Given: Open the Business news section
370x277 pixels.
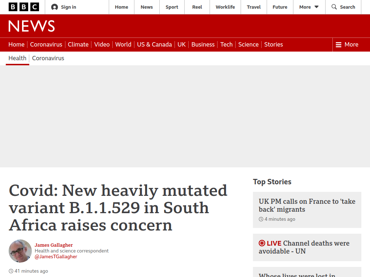Looking at the screenshot, I should (203, 44).
